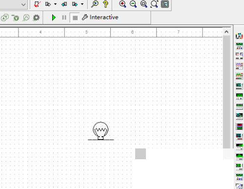The width and height of the screenshot is (244, 189).
Task: Toggle the full screen view icon
Action: (165, 4)
